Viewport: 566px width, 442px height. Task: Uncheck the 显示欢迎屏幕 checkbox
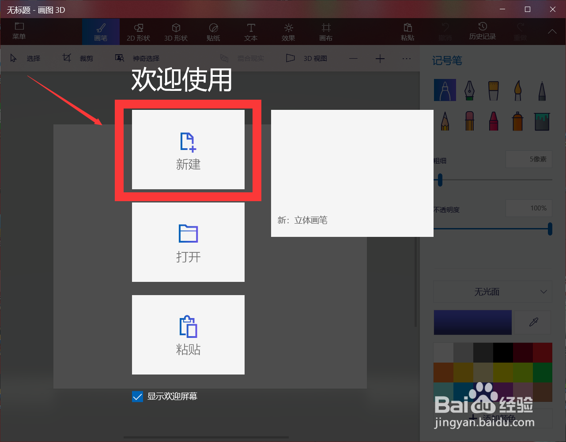click(137, 396)
